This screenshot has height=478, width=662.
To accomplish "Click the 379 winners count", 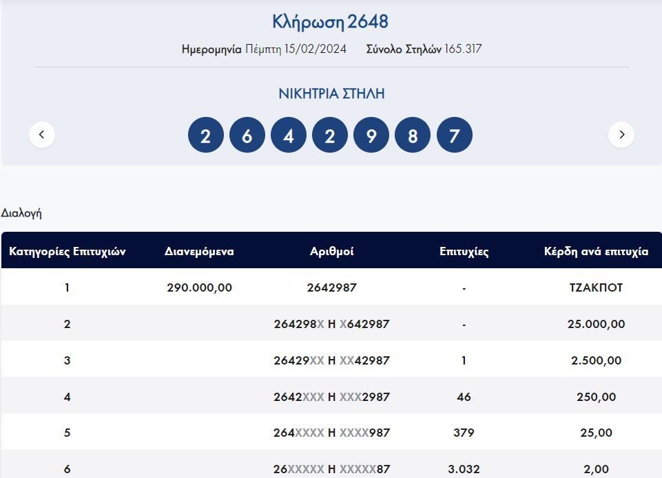I will pos(464,433).
